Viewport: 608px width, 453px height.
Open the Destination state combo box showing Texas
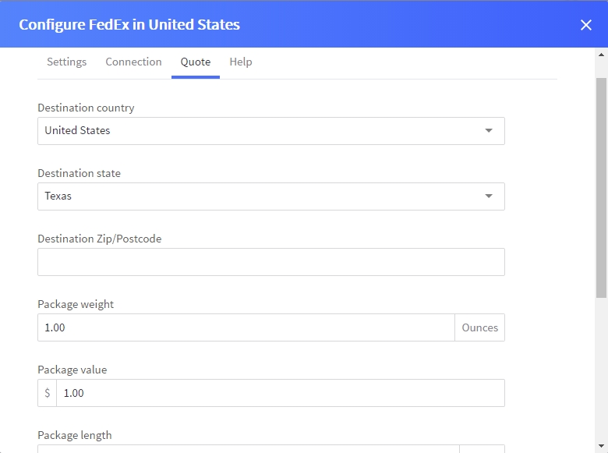(257, 196)
